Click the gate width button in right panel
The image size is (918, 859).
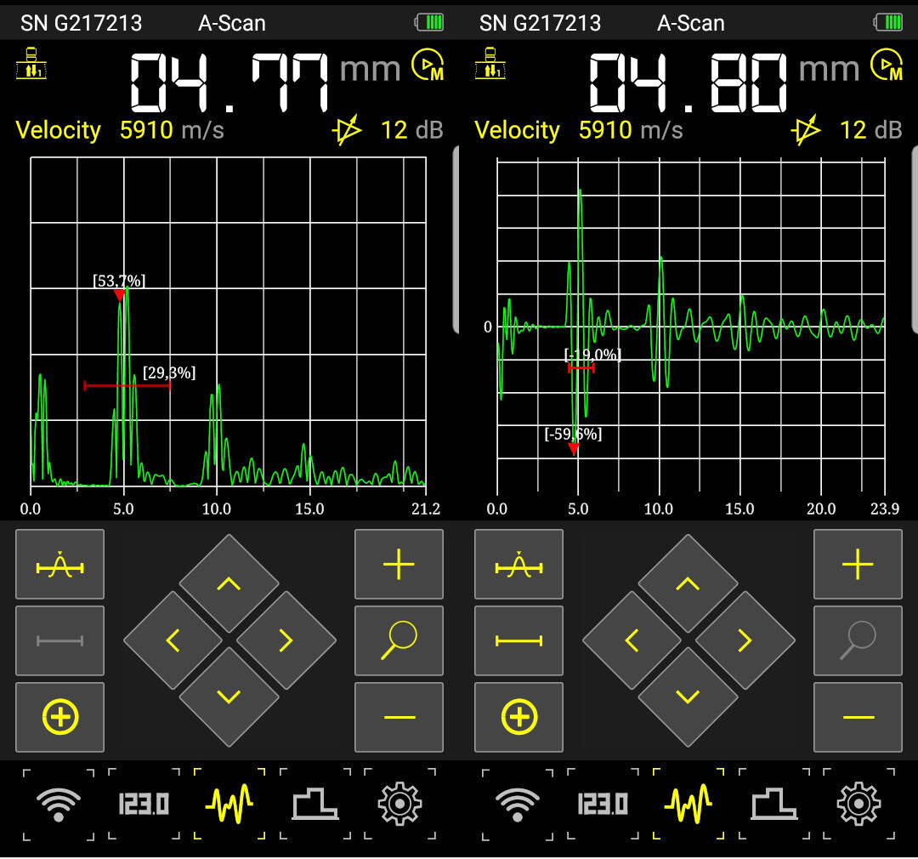point(518,640)
